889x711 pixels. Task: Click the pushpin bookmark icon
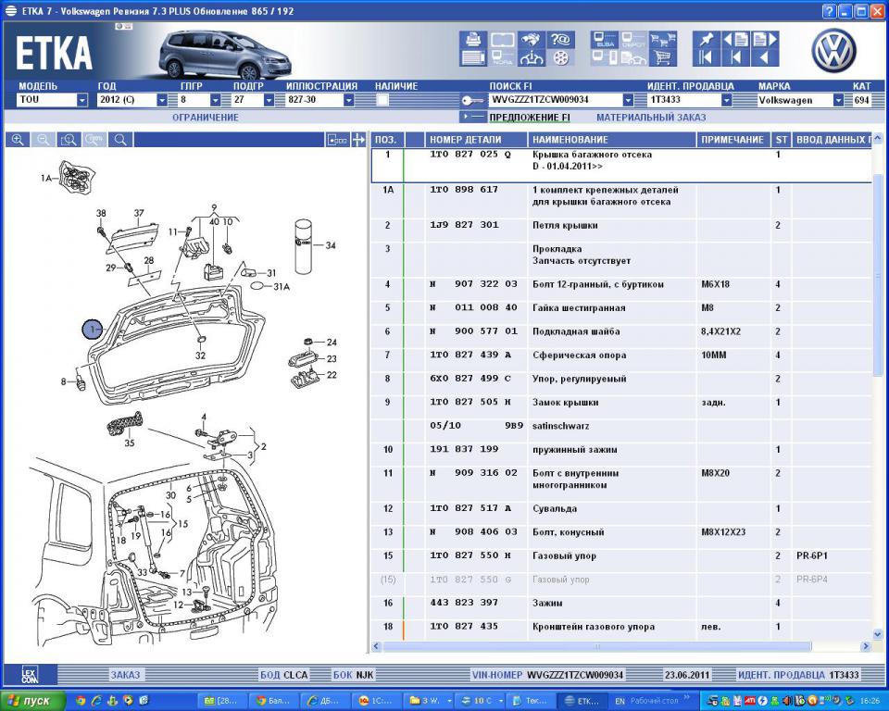pyautogui.click(x=706, y=40)
